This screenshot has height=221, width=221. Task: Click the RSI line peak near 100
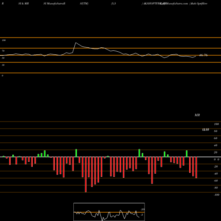coord(76,43)
